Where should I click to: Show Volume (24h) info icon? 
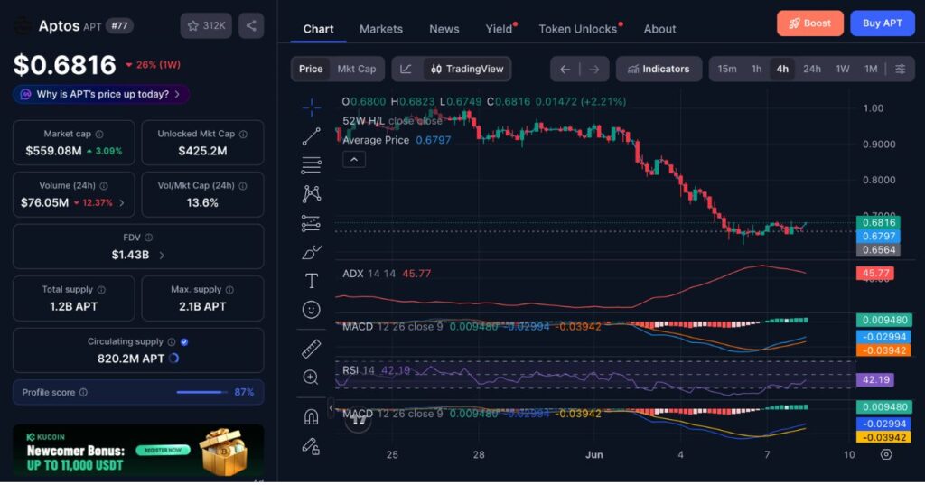point(104,186)
